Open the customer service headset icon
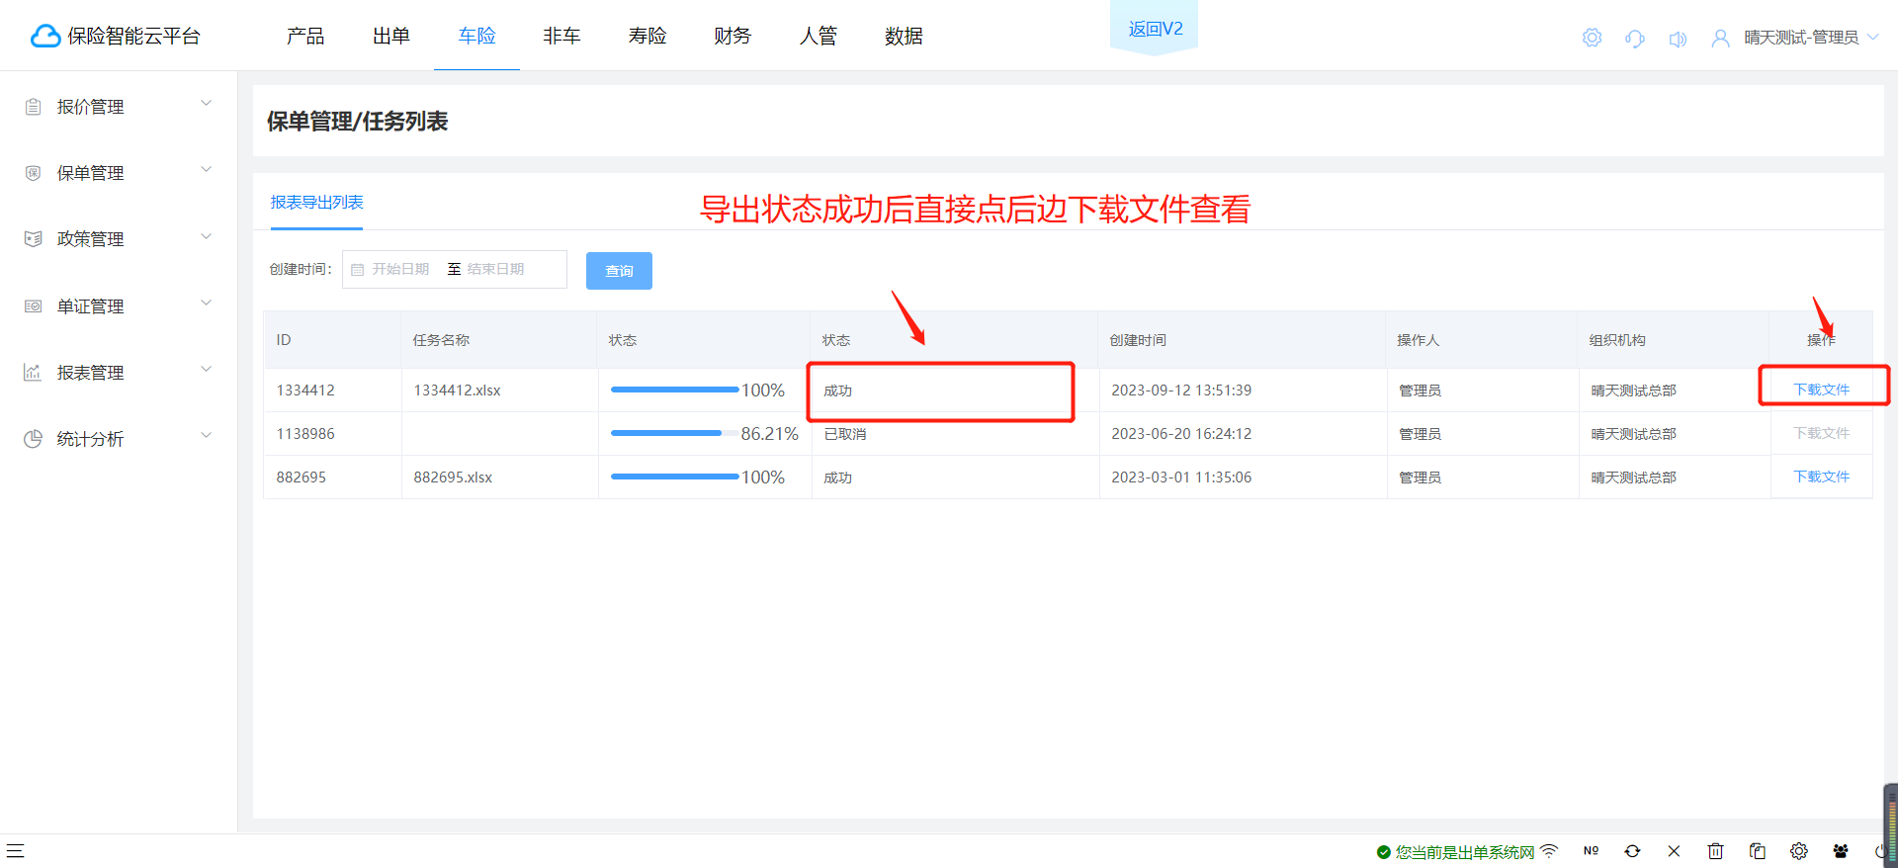This screenshot has height=868, width=1898. coord(1635,39)
